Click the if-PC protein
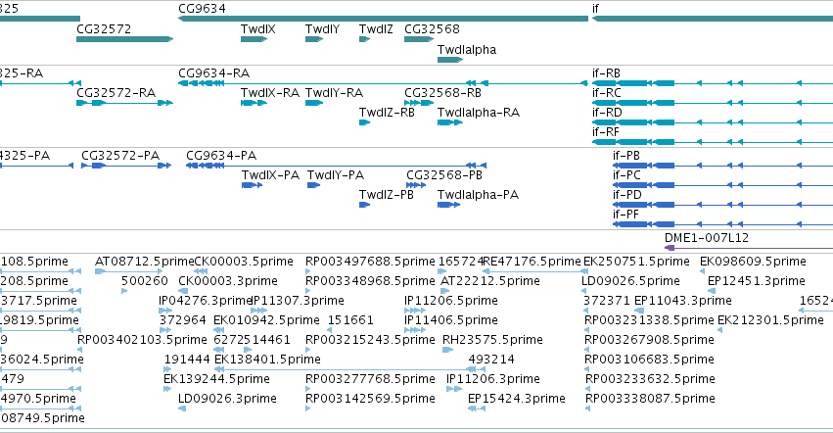The width and height of the screenshot is (833, 433). tap(722, 185)
